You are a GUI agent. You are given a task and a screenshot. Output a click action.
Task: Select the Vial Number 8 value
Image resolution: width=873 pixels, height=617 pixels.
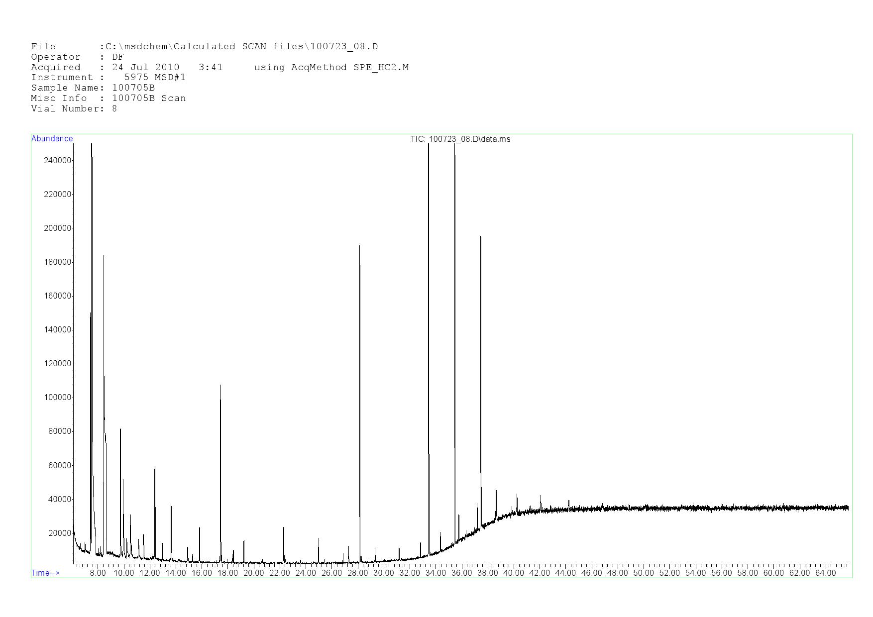click(114, 108)
